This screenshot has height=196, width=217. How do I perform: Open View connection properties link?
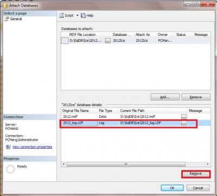tap(33, 147)
